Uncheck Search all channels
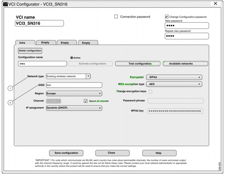 point(85,101)
